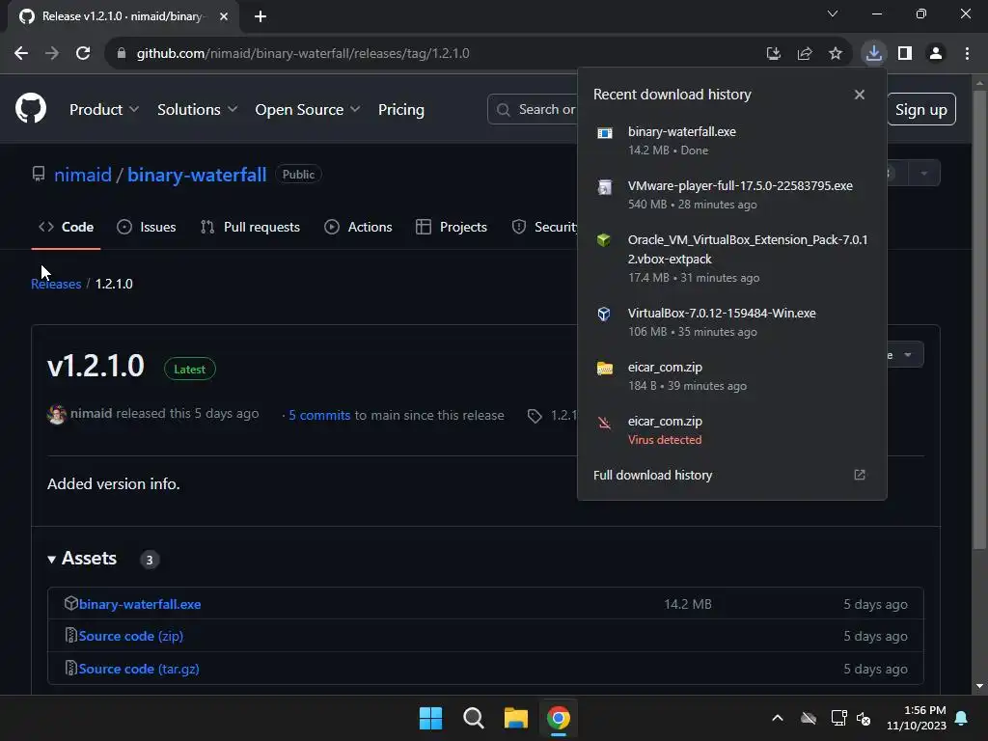Click the address bar URL
988x741 pixels.
point(303,54)
